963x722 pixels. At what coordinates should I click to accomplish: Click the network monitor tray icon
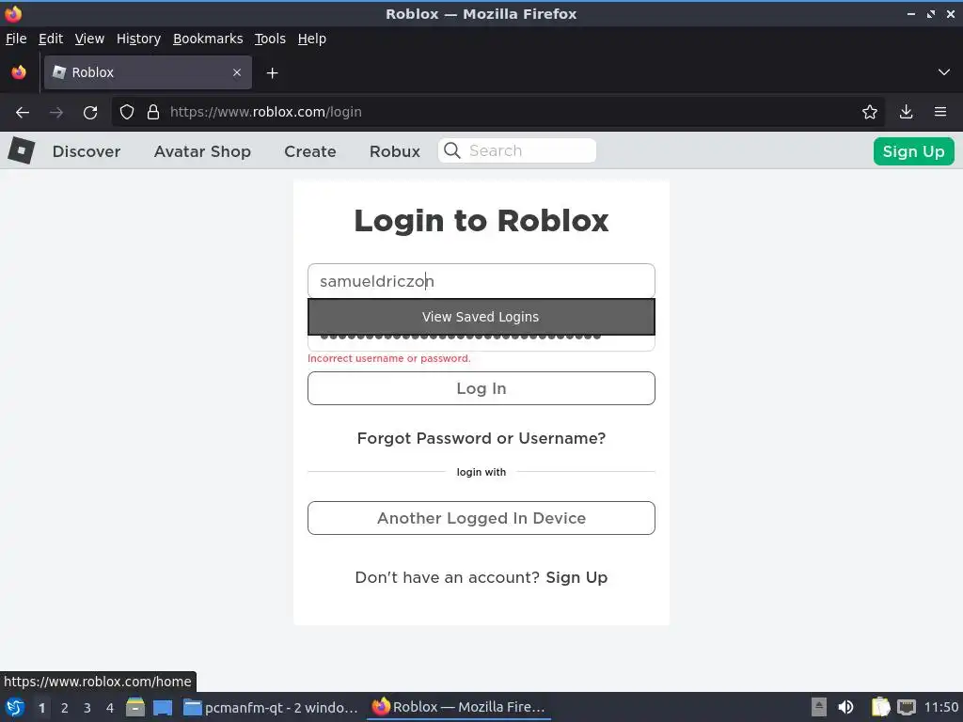(907, 707)
